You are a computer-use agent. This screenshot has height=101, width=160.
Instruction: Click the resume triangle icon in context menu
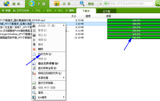click(34, 40)
